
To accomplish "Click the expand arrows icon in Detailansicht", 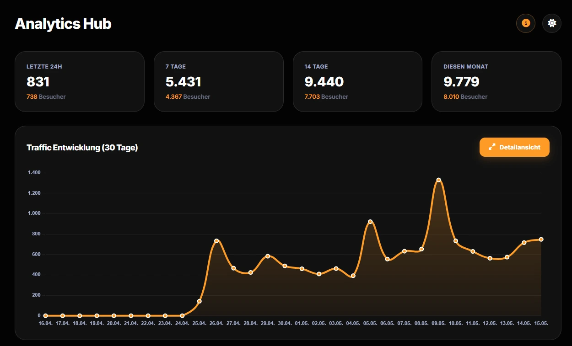I will tap(492, 147).
